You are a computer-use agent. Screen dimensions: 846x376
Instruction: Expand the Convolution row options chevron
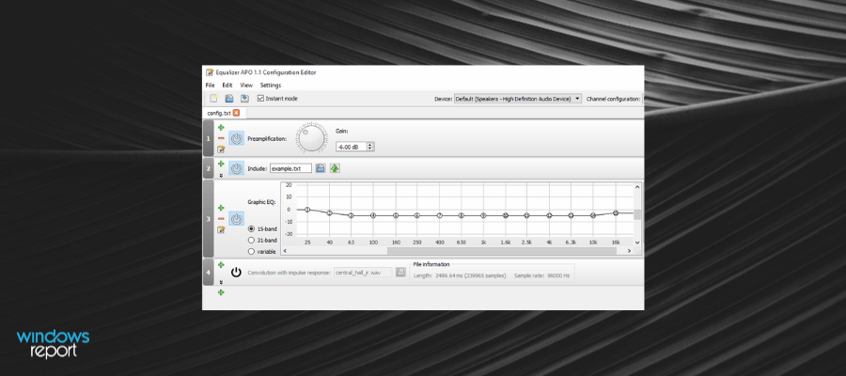(221, 282)
